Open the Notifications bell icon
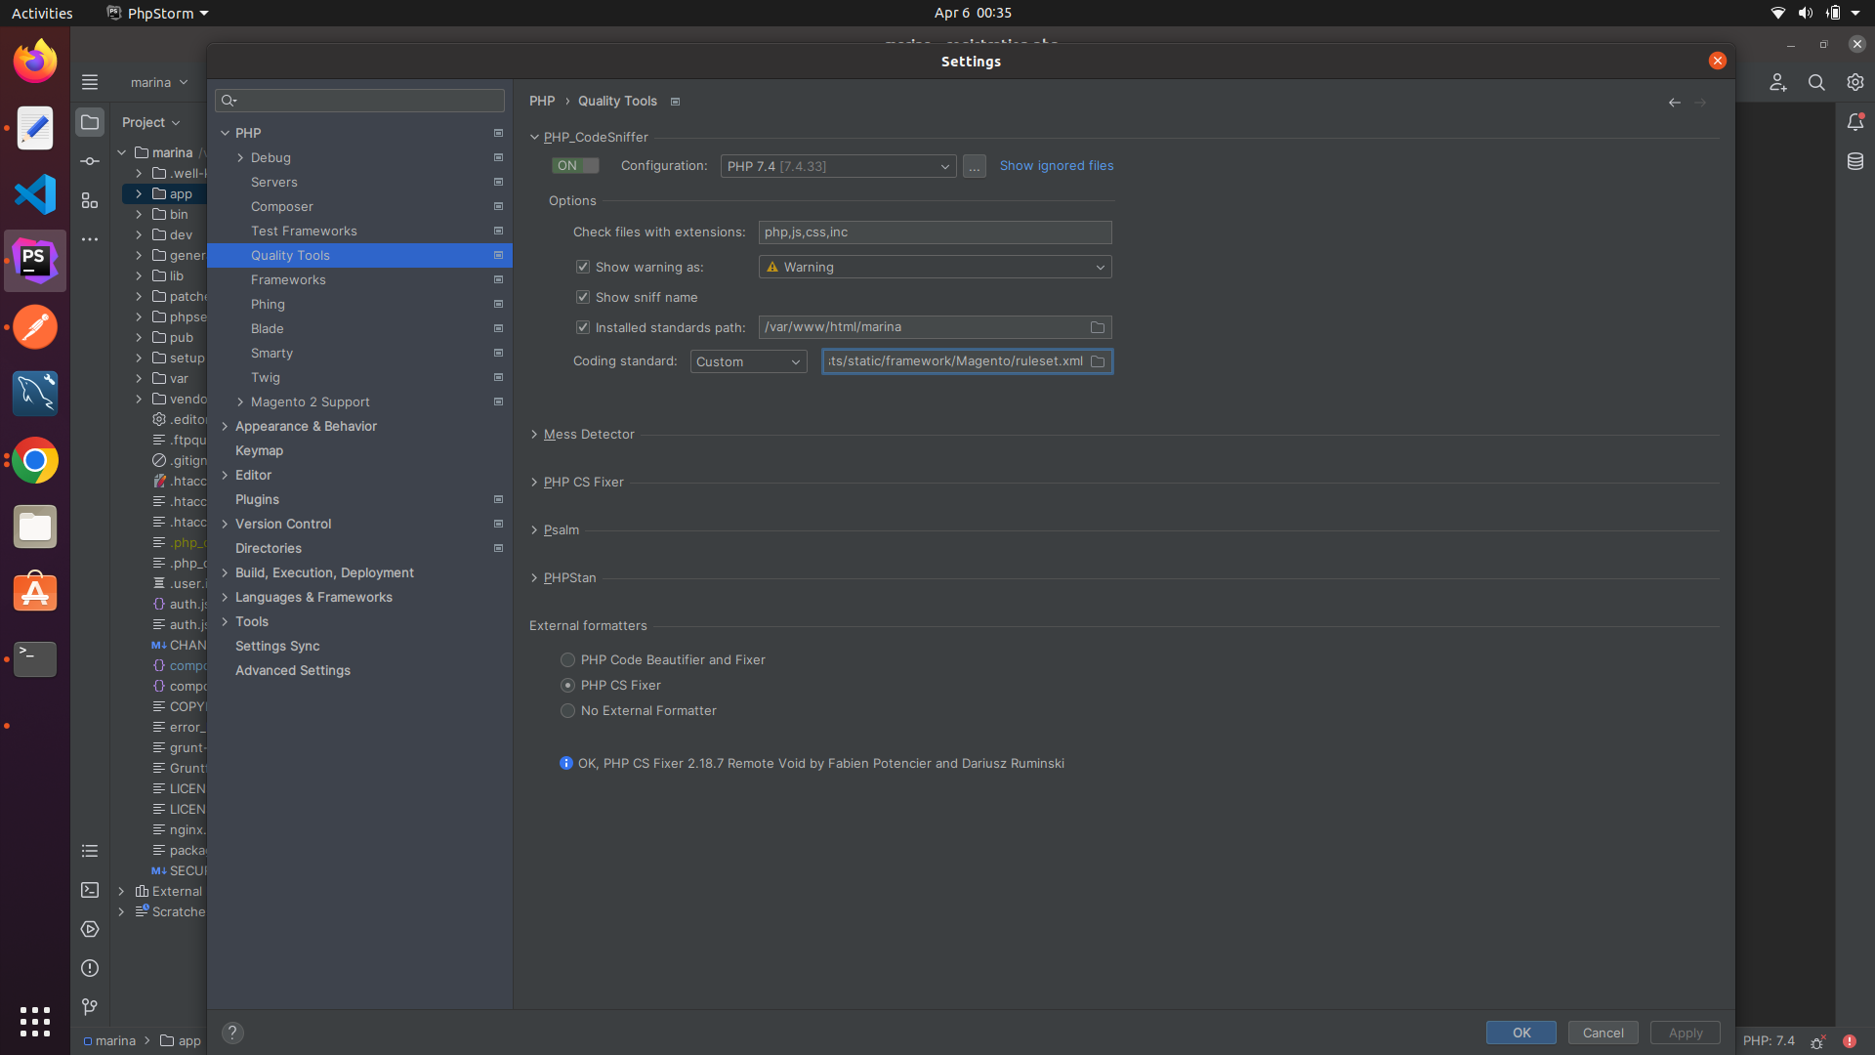Screen dimensions: 1875x1055 pos(1855,122)
